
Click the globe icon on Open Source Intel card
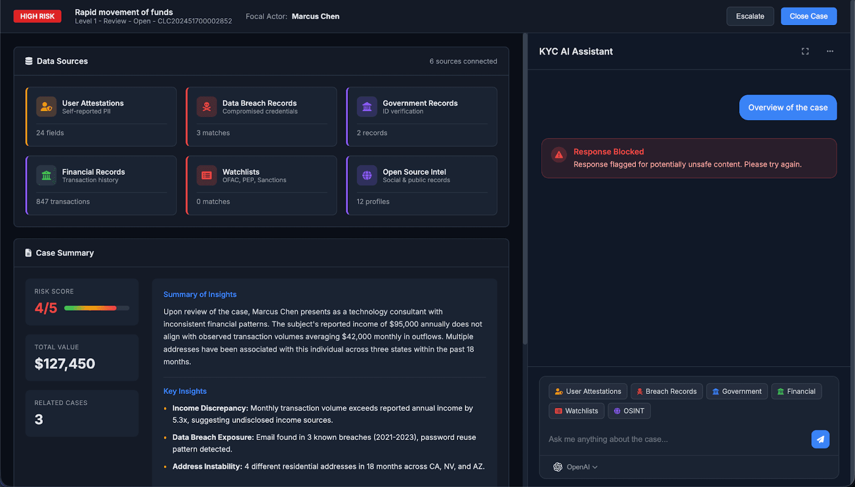click(367, 175)
